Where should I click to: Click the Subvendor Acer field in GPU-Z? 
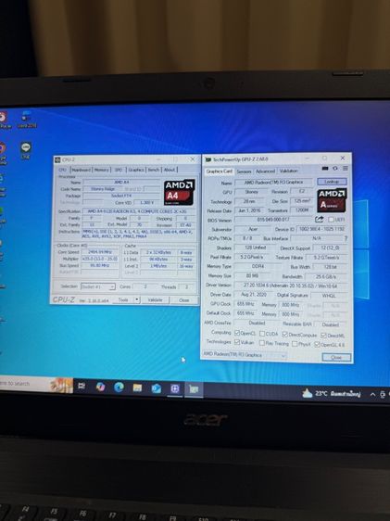(253, 229)
